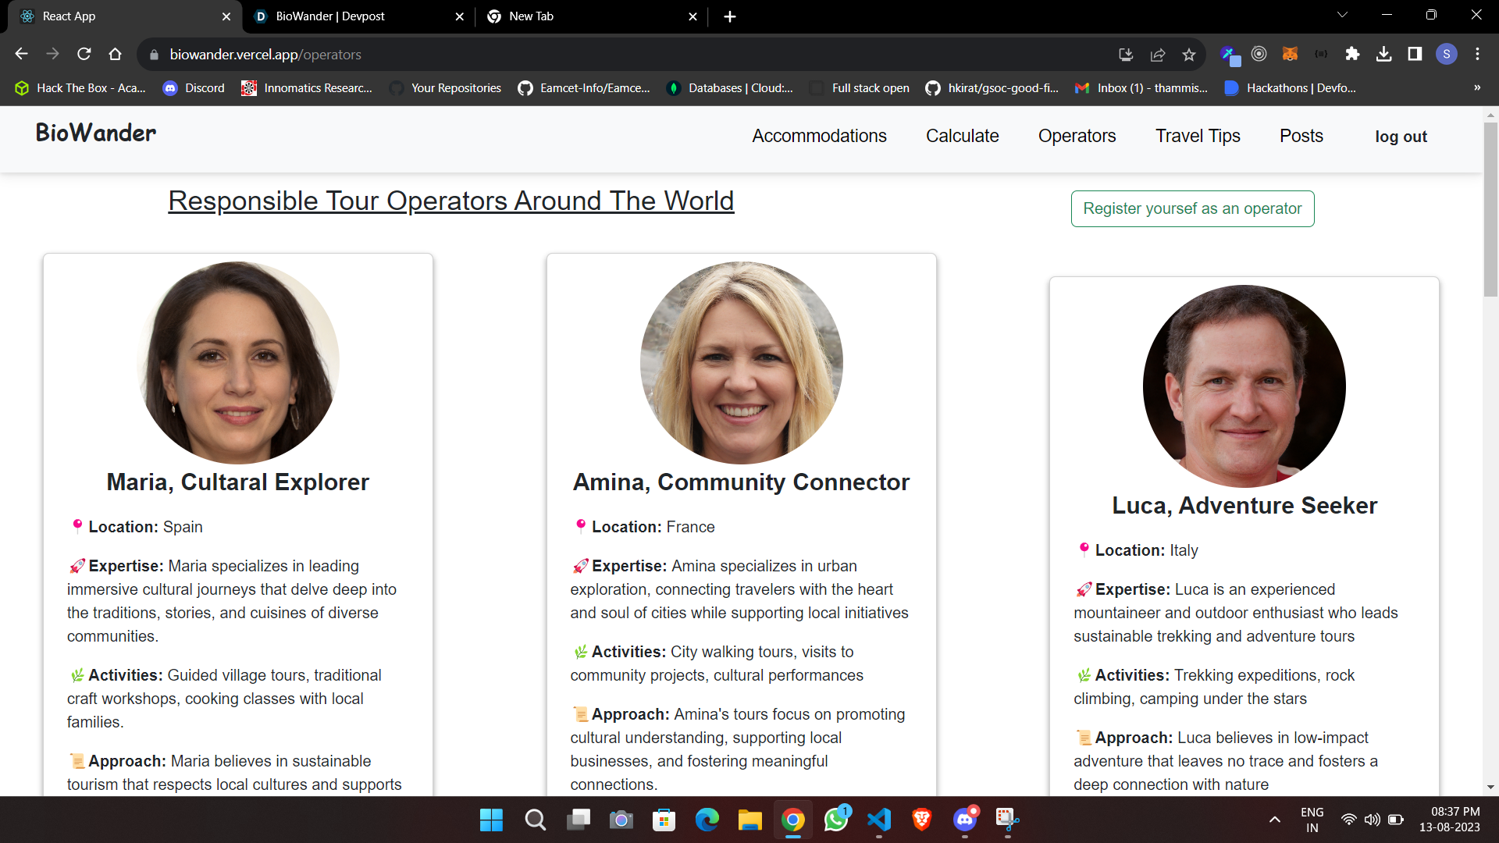Click the address bar URL field
Screen dimensions: 1499x843
point(625,54)
